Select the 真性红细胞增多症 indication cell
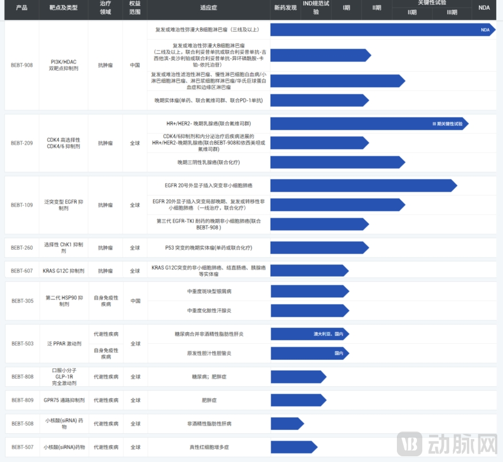 point(208,447)
